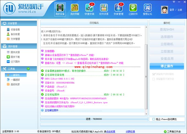Click the 安装应用 button
This screenshot has height=134, width=187.
pos(167,58)
